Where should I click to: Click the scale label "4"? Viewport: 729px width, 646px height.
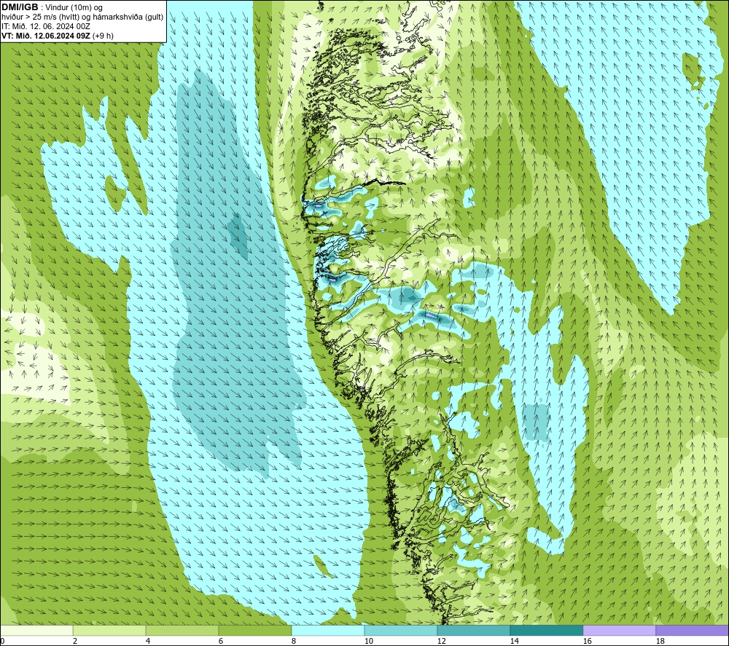(148, 641)
